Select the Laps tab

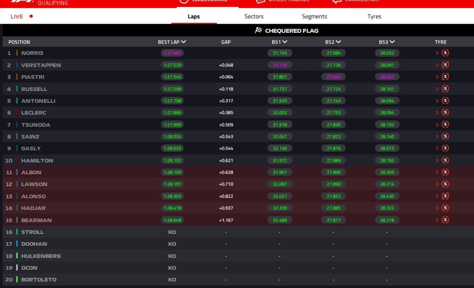pyautogui.click(x=194, y=17)
